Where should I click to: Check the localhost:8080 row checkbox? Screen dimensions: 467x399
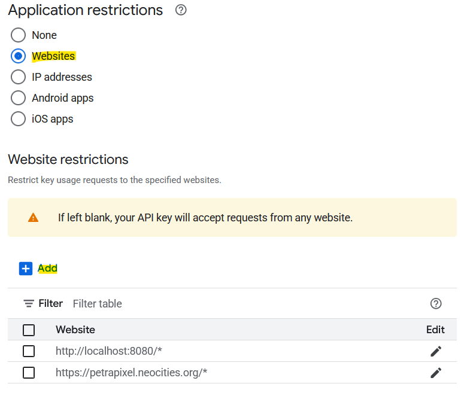(x=29, y=351)
